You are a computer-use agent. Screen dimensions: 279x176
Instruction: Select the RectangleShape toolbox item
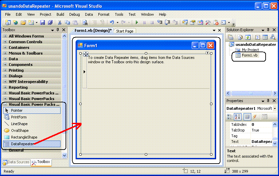(32, 137)
